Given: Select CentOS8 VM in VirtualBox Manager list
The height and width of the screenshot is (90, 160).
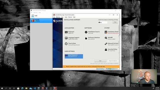Looking at the screenshot, I should [x=41, y=20].
